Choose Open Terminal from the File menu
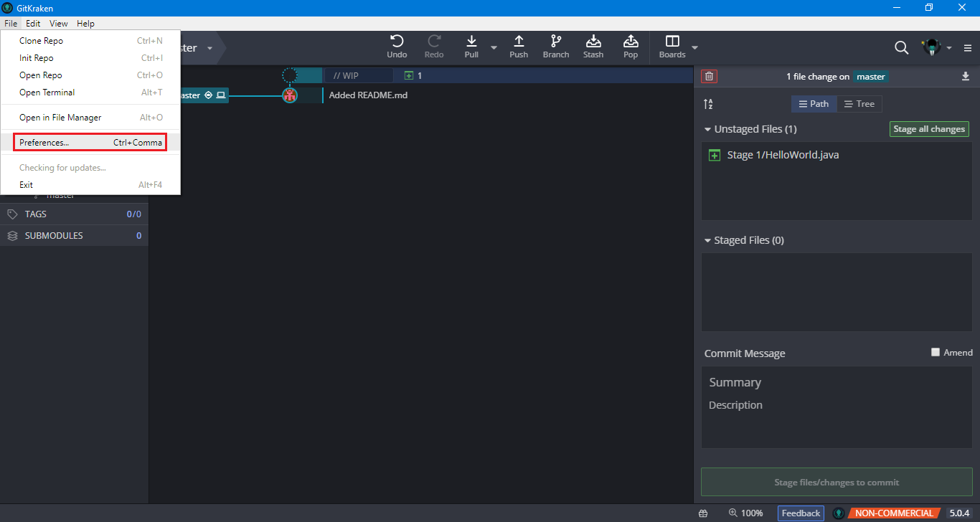This screenshot has width=980, height=522. tap(90, 92)
